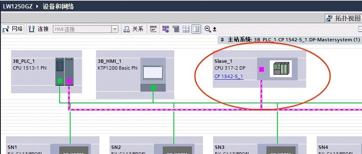Click green PROFINET port on 3B_HMI_1
The image size is (362, 154).
click(153, 87)
